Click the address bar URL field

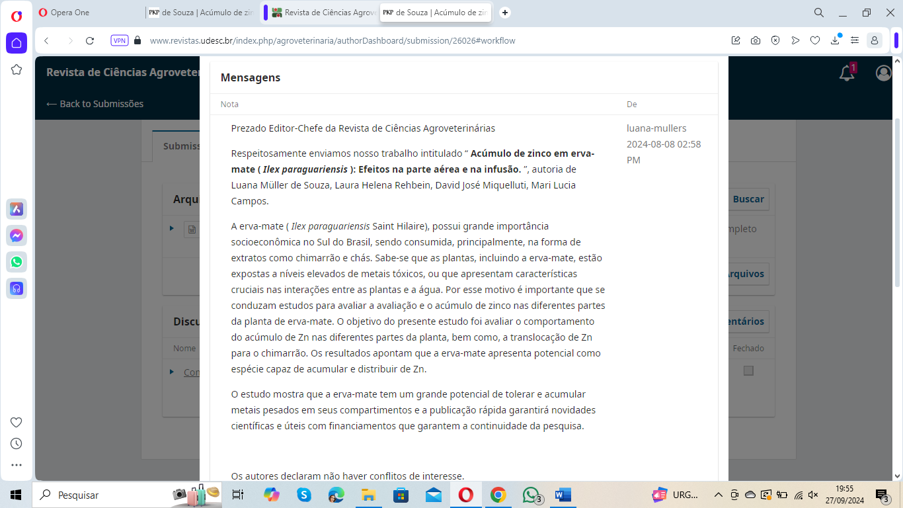tap(397, 40)
